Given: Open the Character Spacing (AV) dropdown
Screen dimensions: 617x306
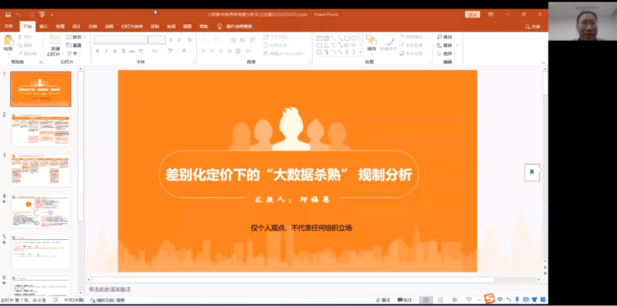Looking at the screenshot, I should 142,51.
